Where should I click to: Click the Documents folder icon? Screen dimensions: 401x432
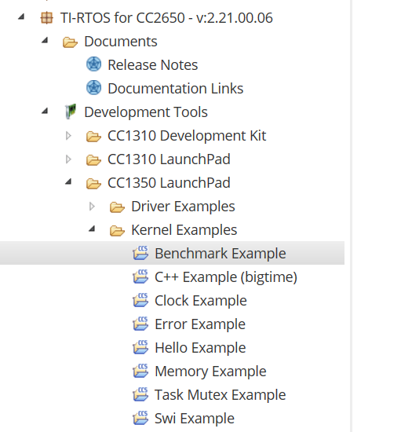(x=70, y=42)
